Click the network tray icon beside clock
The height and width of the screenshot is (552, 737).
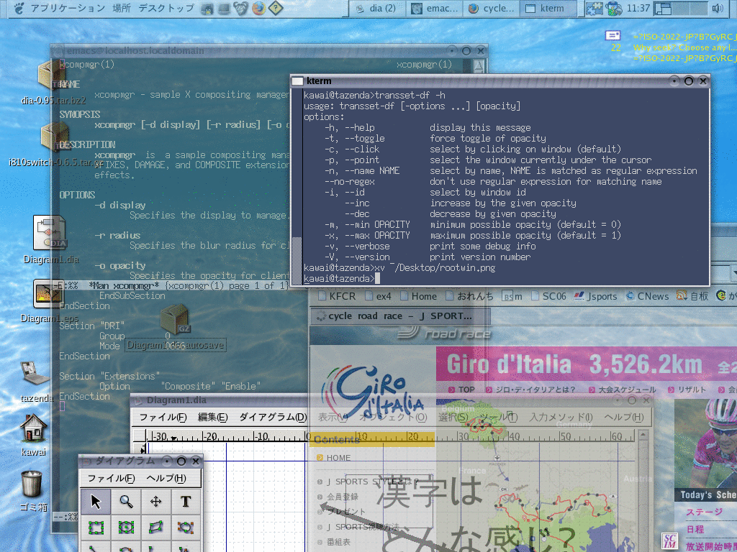[x=614, y=9]
